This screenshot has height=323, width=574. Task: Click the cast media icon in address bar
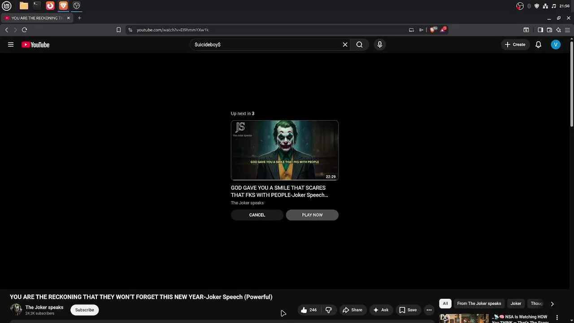click(411, 30)
